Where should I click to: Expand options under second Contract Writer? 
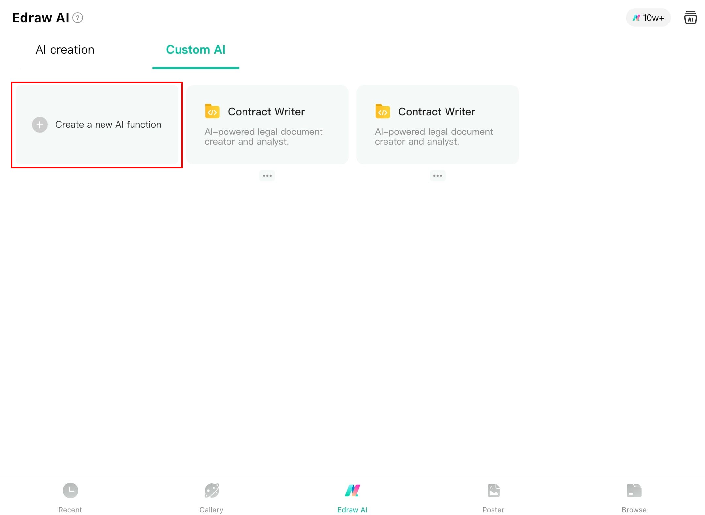(437, 176)
